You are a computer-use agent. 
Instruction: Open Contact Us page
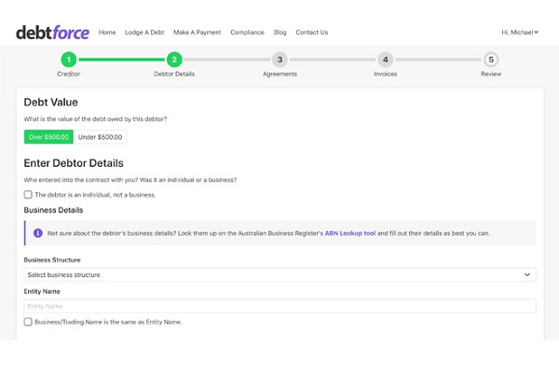(311, 32)
